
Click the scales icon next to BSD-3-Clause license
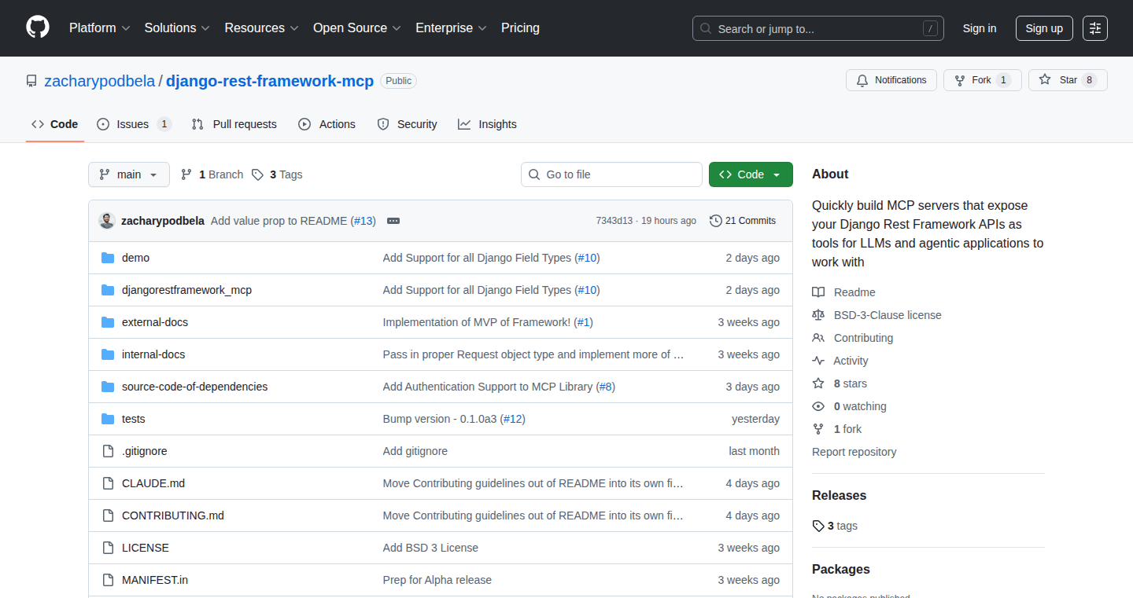(818, 315)
